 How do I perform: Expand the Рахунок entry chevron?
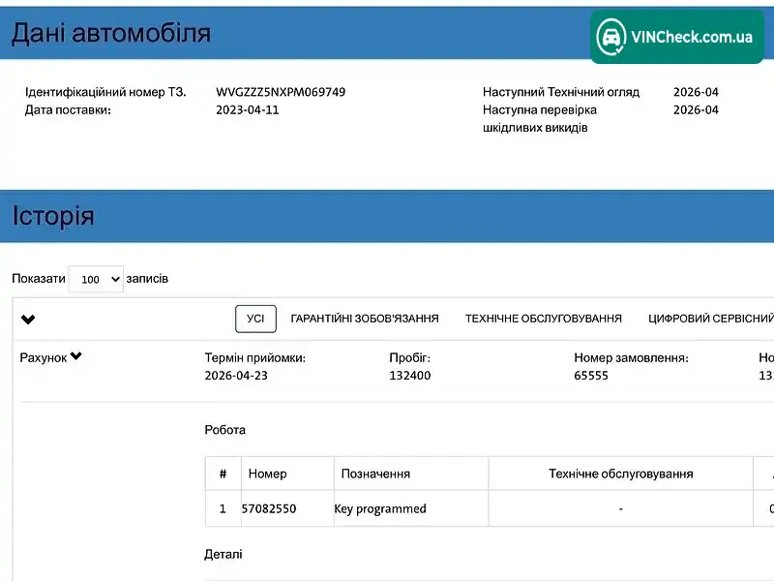(76, 355)
